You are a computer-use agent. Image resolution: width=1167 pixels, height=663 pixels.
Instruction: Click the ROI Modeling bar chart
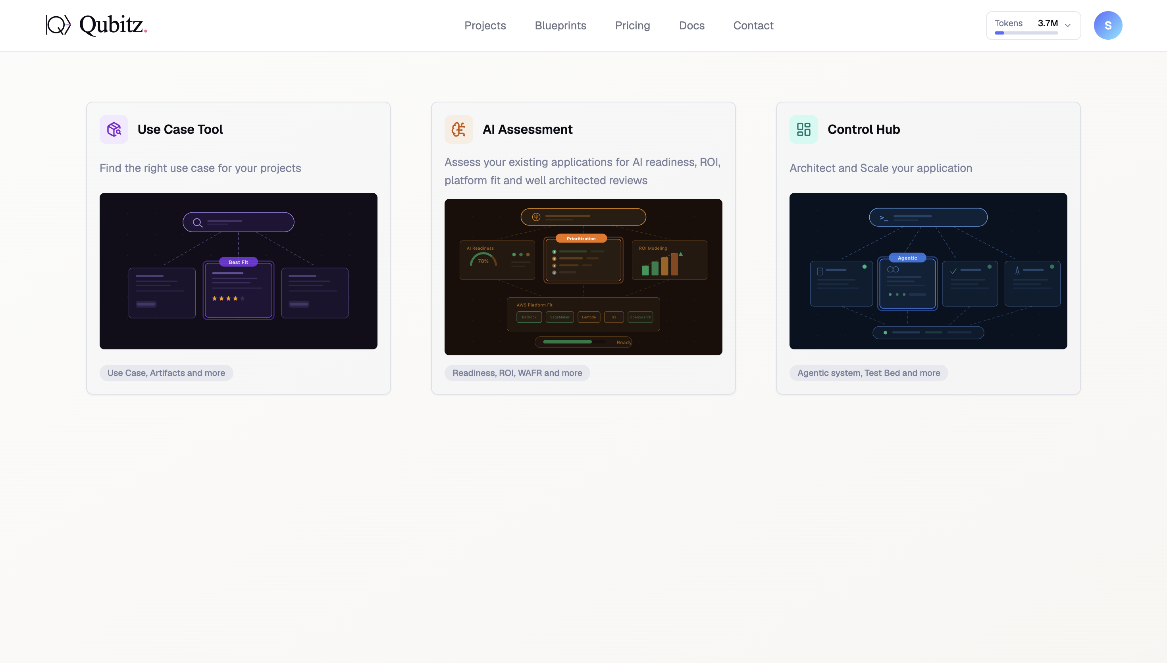(662, 264)
